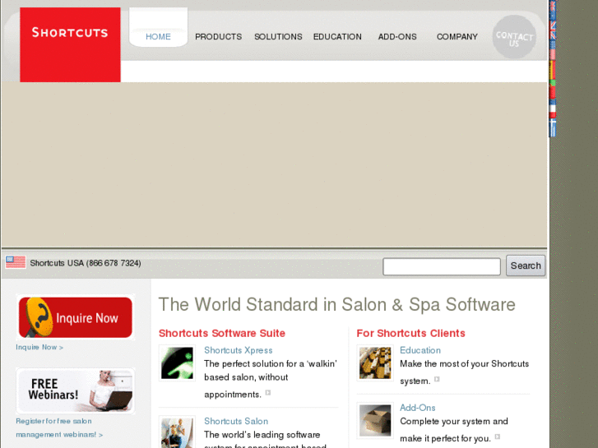
Task: Select the French flag in the flag strip
Action: [x=553, y=109]
